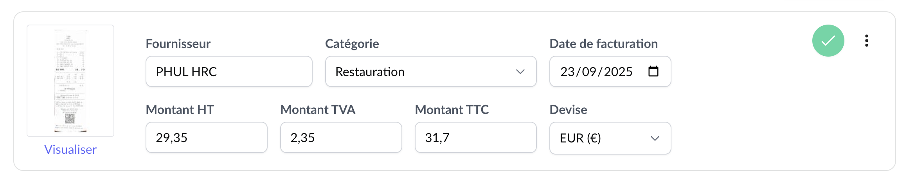Click the Montant TVA field with 2,35
This screenshot has width=907, height=185.
(x=341, y=138)
